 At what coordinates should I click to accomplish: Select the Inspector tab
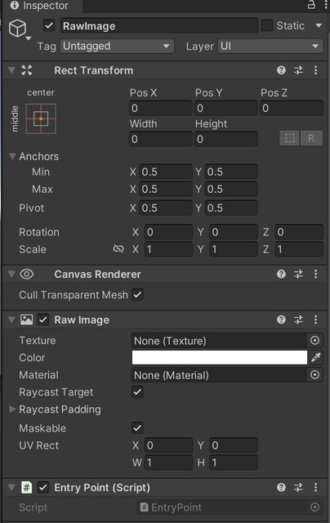coord(39,6)
